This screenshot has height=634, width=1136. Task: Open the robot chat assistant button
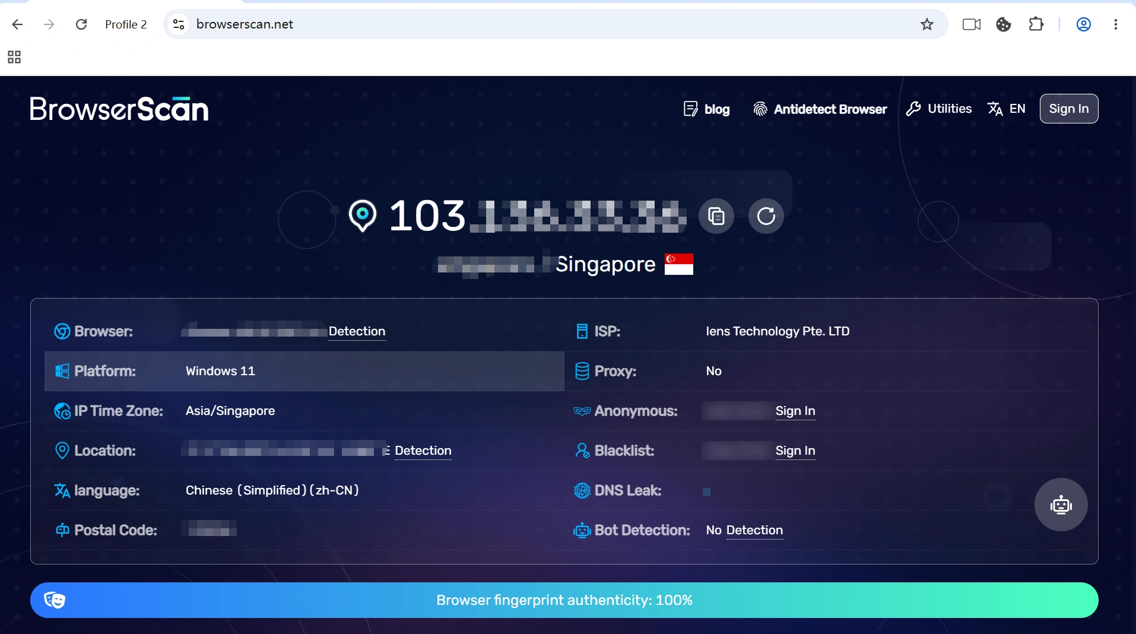click(1061, 505)
